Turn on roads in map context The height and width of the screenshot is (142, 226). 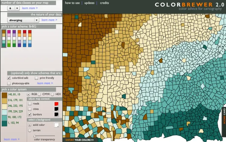(x=30, y=104)
